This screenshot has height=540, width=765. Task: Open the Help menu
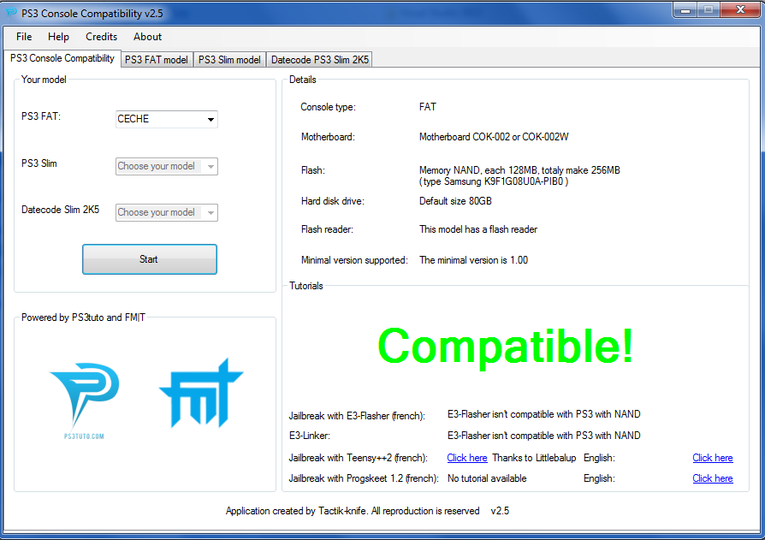(58, 37)
